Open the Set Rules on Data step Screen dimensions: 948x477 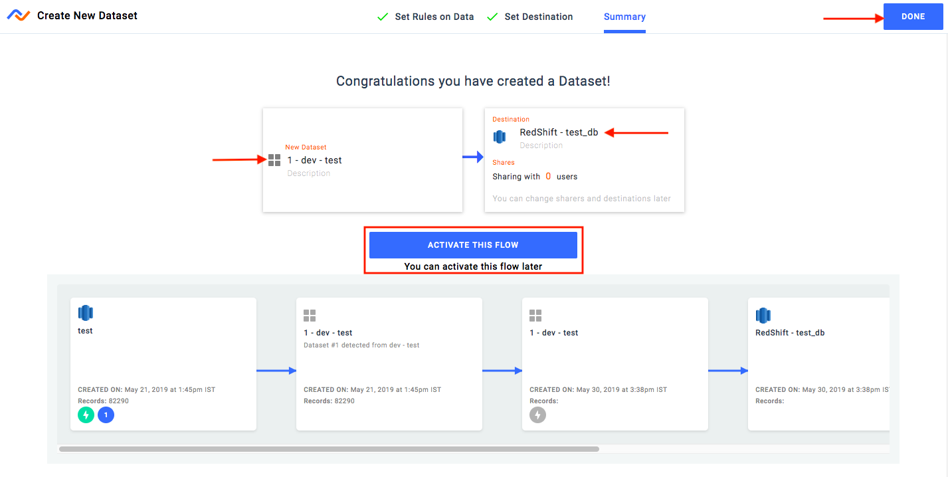pyautogui.click(x=425, y=17)
